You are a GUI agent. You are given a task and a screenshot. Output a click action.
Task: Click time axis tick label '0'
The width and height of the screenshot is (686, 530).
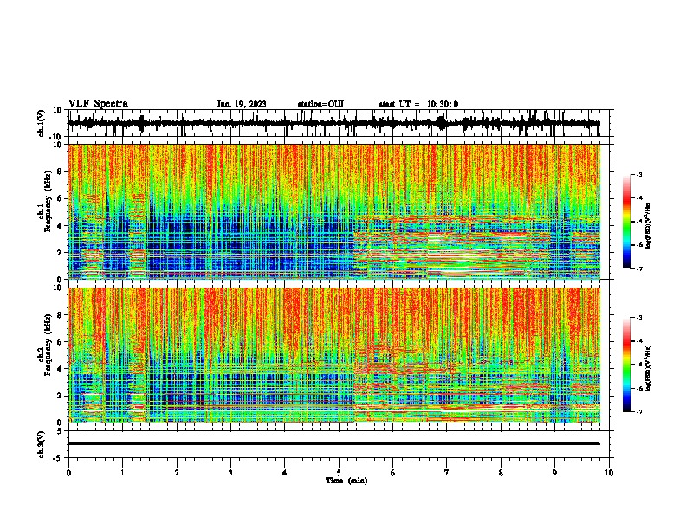(x=68, y=473)
